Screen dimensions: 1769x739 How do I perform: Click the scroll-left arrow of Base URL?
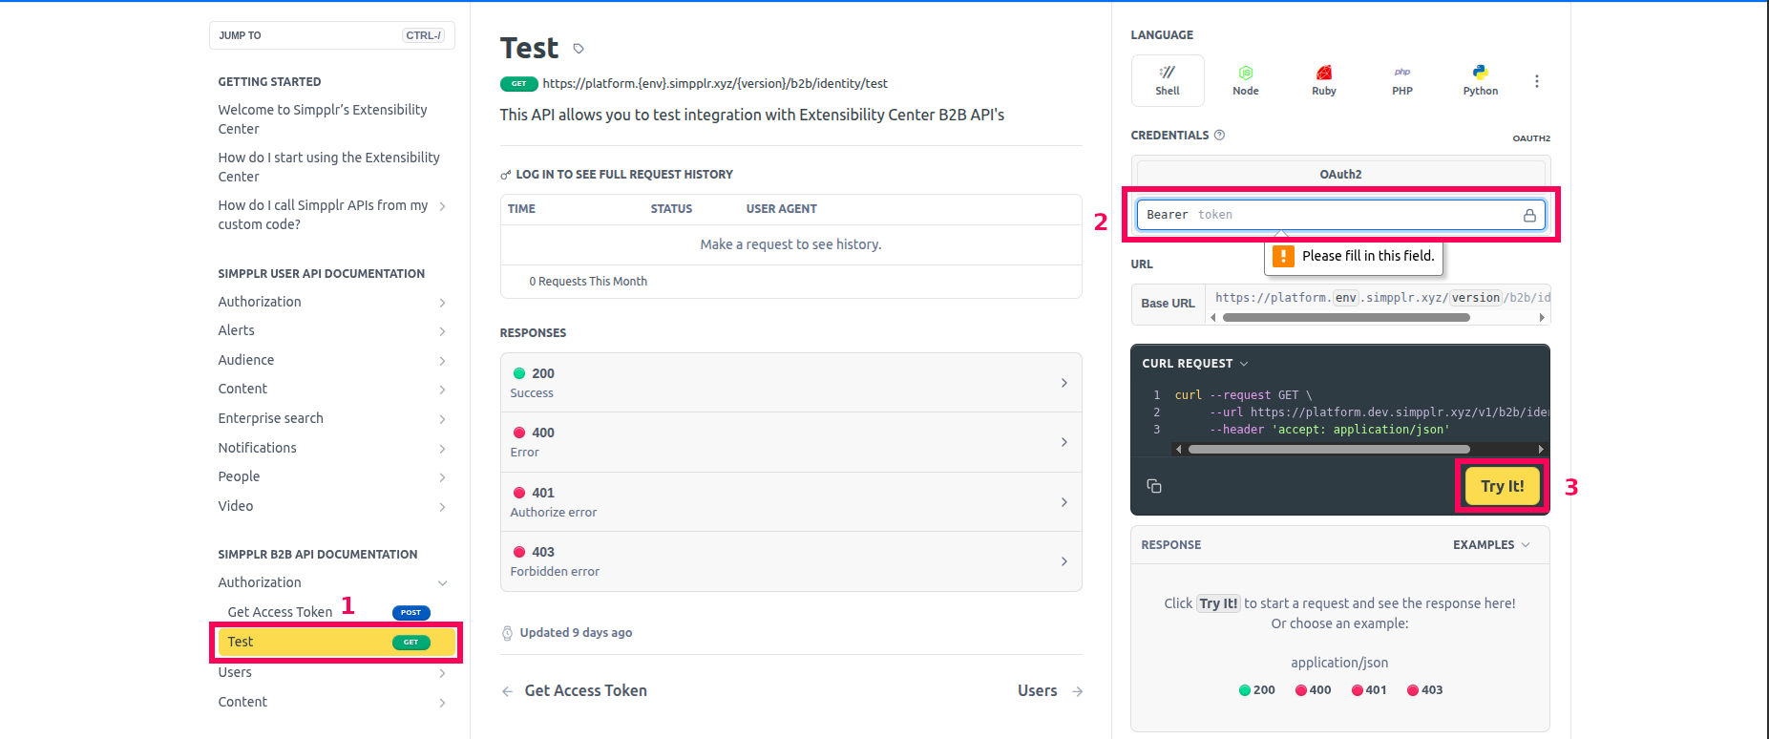tap(1213, 317)
